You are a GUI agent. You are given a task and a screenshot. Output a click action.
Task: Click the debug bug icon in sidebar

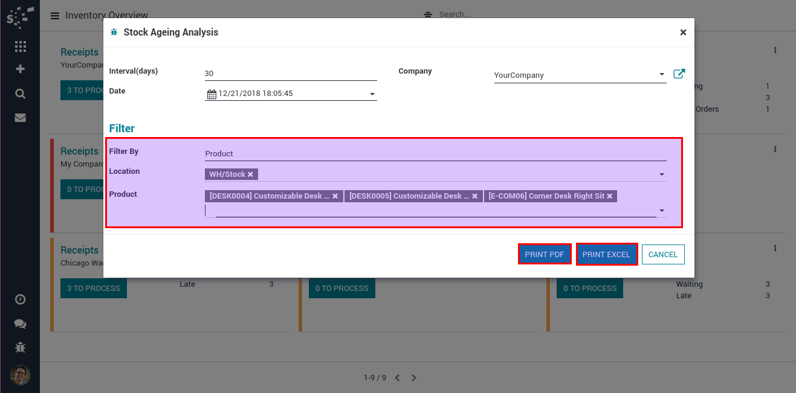(20, 347)
